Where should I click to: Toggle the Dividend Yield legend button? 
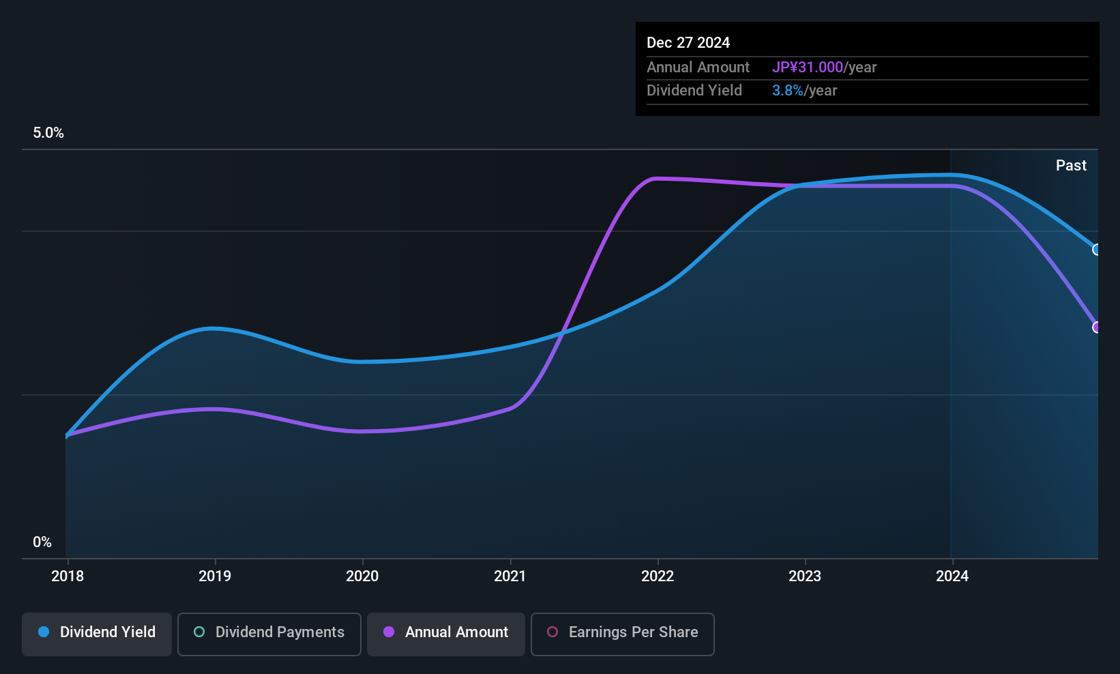coord(97,634)
